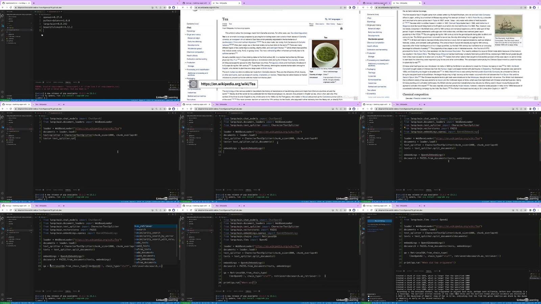Select the View source tab on Tea article
Viewport: 541px width, 304px height.
(320, 24)
